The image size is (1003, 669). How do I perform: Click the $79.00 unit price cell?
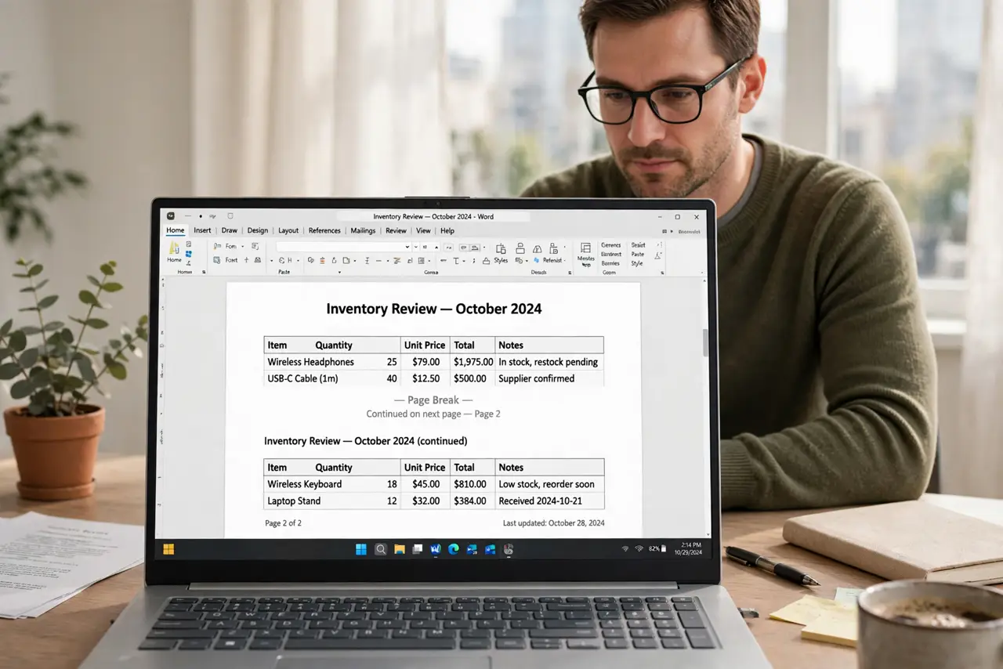click(425, 362)
